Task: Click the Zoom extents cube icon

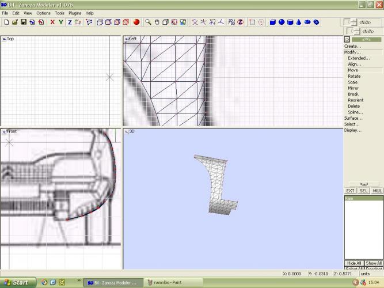Action: click(x=166, y=22)
